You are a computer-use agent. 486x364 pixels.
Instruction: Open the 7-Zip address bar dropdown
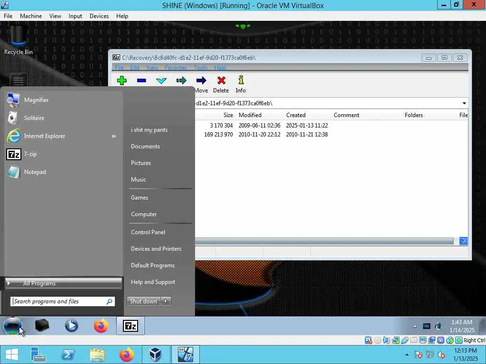pyautogui.click(x=464, y=103)
